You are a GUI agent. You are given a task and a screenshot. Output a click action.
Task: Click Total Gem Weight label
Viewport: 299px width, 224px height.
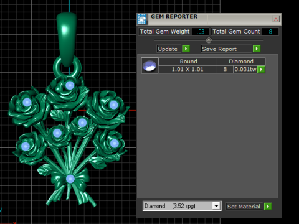165,32
